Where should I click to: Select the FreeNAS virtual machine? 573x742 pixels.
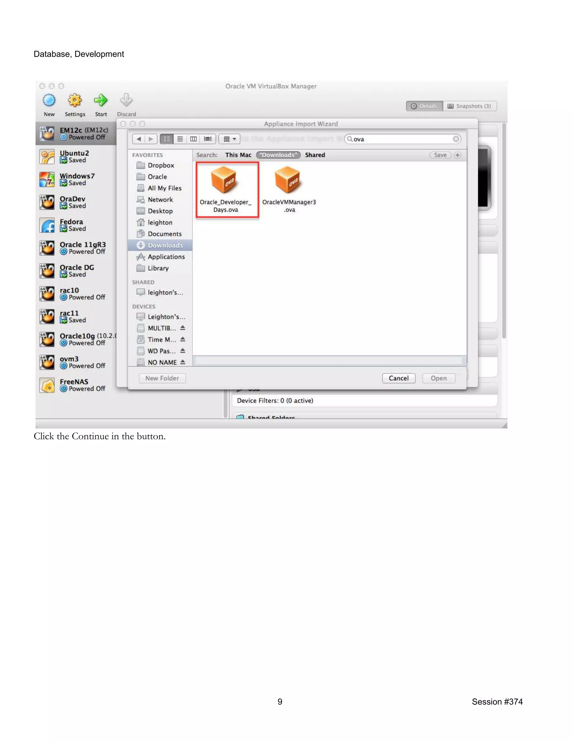[76, 385]
